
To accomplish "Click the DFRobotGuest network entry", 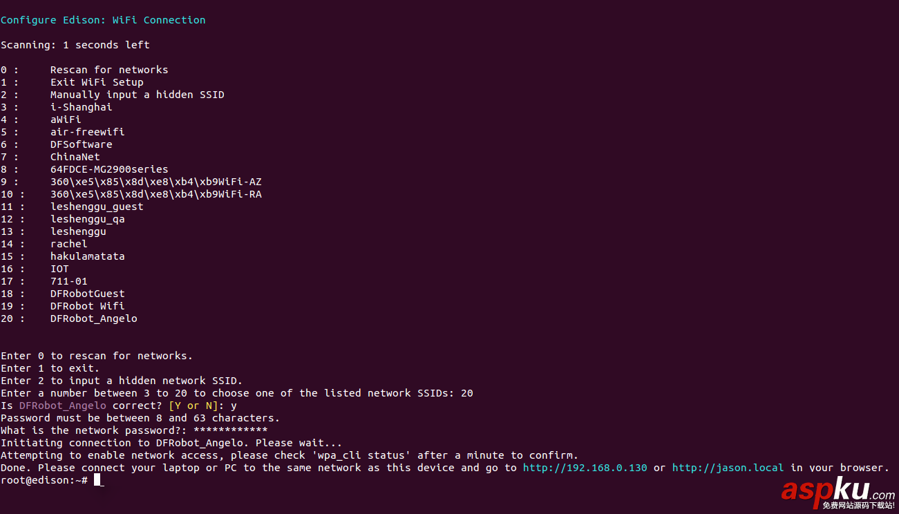I will point(87,294).
